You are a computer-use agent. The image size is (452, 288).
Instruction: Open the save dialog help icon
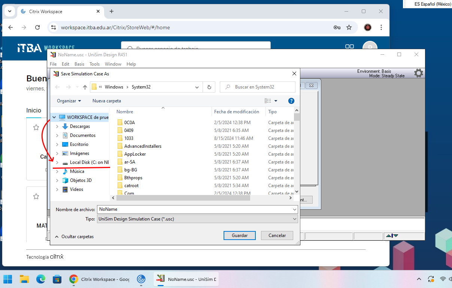click(291, 101)
